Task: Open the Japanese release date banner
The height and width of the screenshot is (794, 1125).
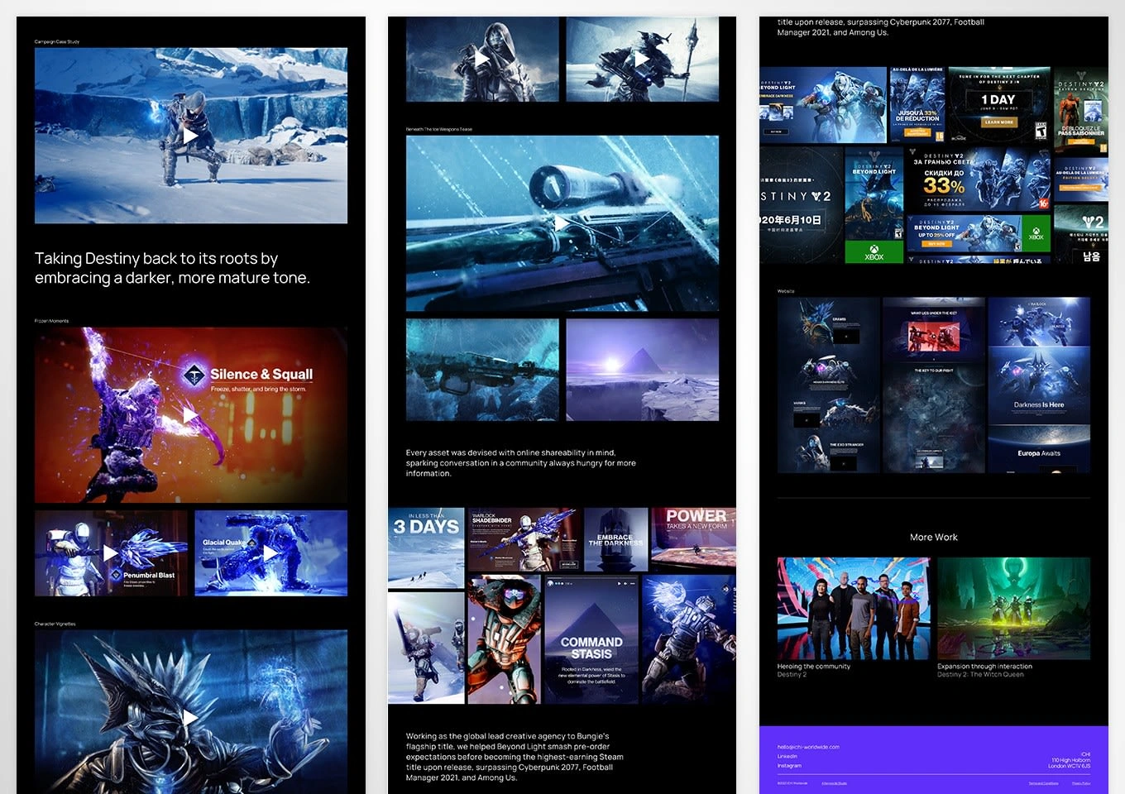Action: pos(801,205)
